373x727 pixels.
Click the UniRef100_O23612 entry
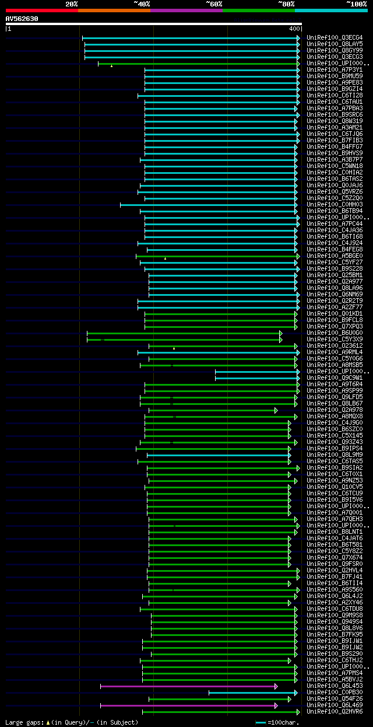coord(335,346)
